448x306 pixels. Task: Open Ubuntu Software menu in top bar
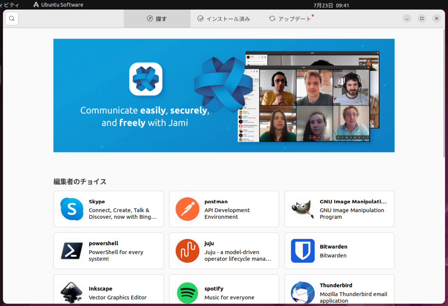pos(58,5)
